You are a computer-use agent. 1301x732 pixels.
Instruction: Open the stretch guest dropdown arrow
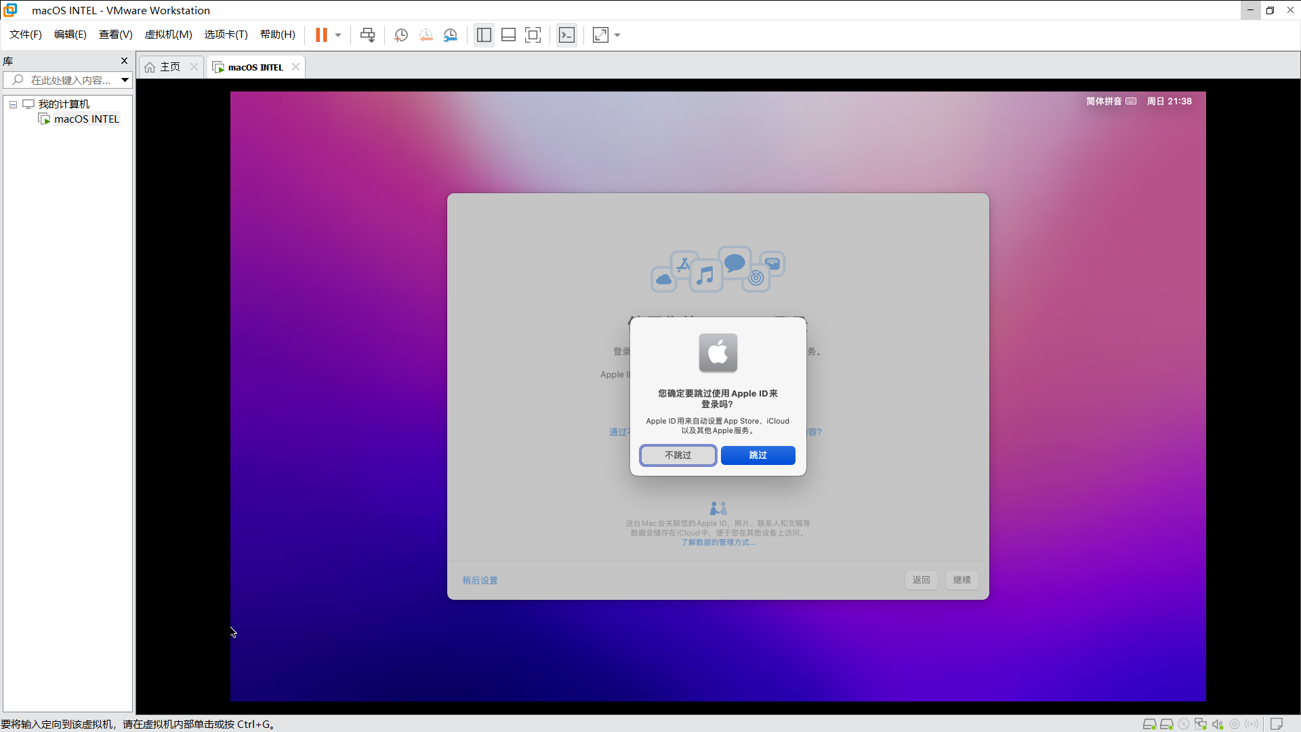[617, 35]
